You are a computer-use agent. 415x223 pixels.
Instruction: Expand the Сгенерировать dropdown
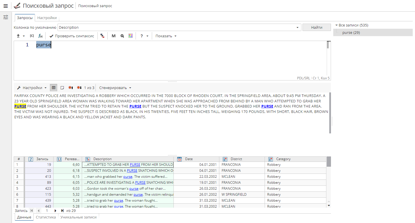[115, 88]
